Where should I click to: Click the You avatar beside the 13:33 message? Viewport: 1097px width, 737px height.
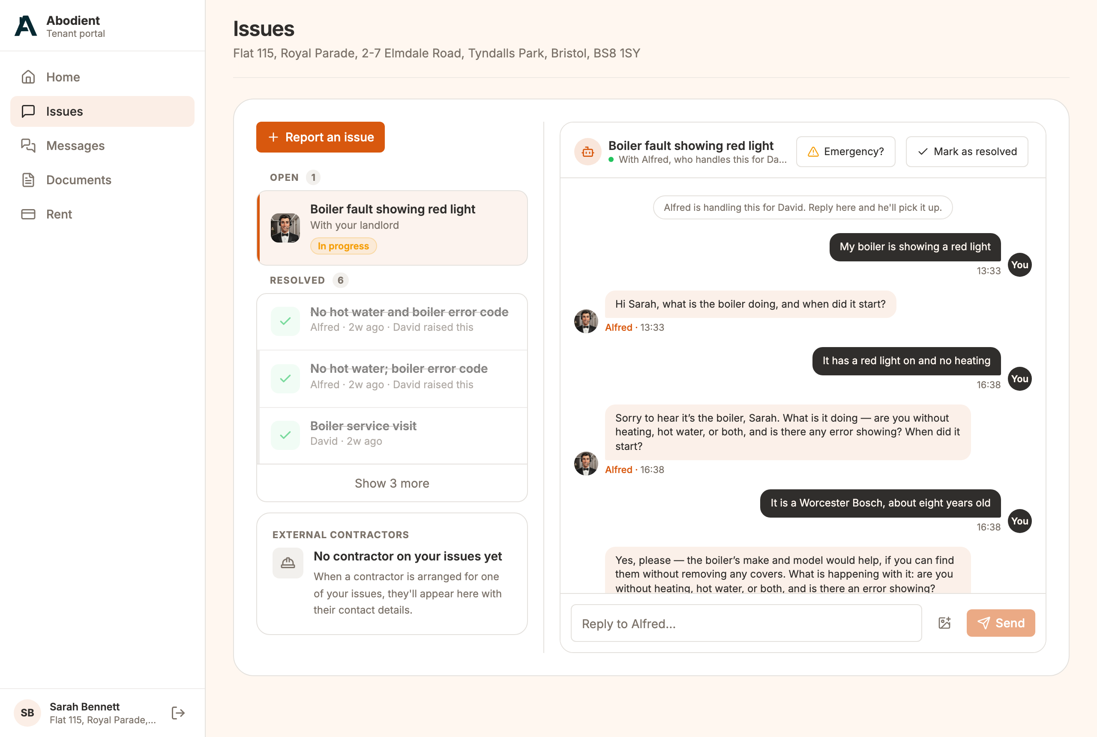(1019, 265)
